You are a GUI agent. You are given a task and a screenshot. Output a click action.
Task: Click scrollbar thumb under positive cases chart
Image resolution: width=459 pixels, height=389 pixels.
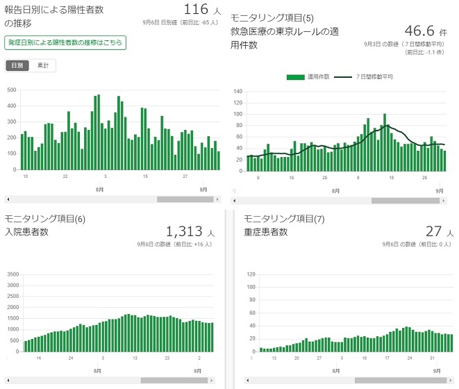(x=185, y=199)
